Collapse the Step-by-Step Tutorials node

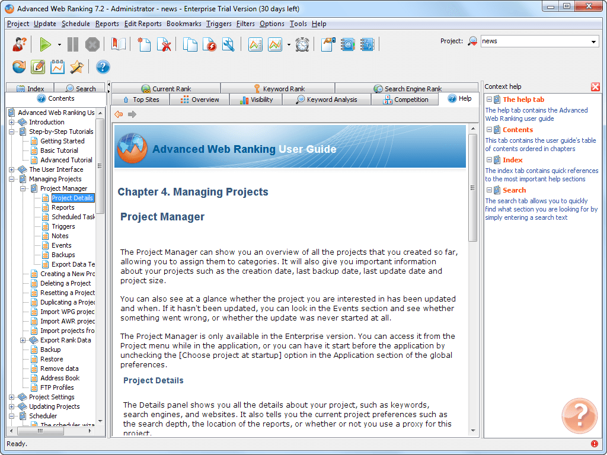[x=12, y=132]
